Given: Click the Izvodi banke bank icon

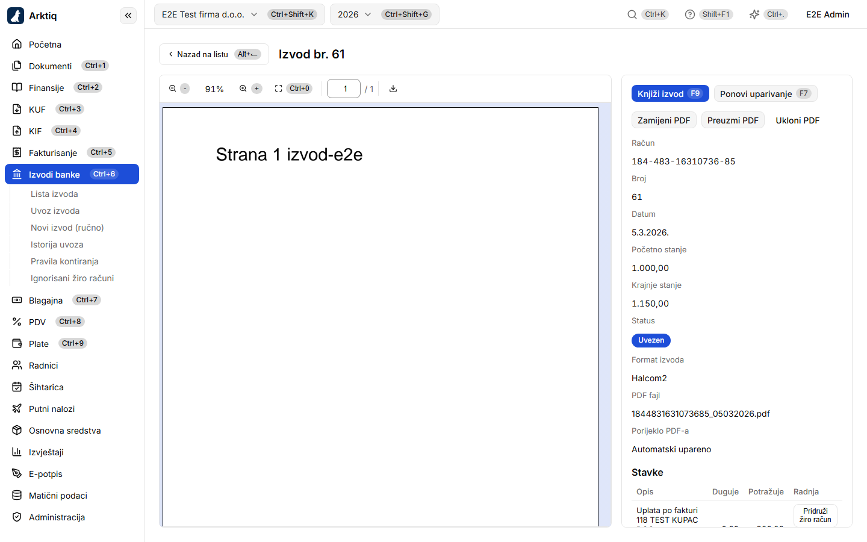Looking at the screenshot, I should (17, 175).
